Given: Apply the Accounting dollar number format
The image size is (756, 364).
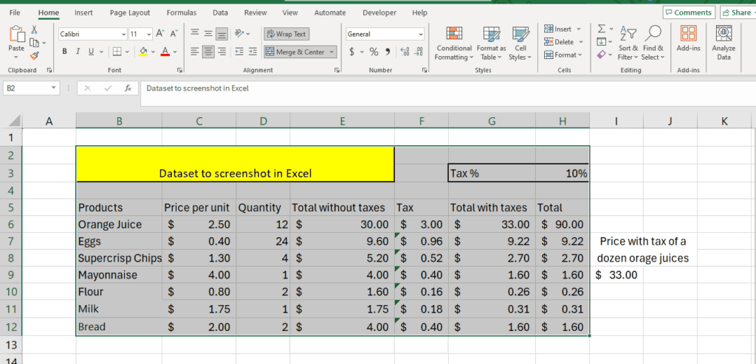Looking at the screenshot, I should [x=352, y=52].
